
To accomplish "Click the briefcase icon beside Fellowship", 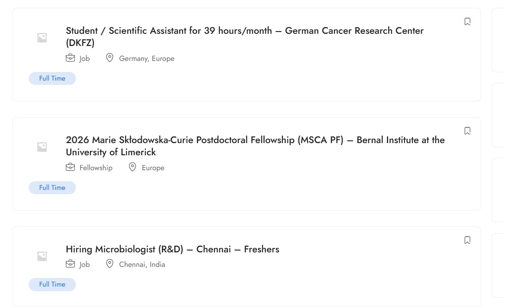I will [70, 167].
